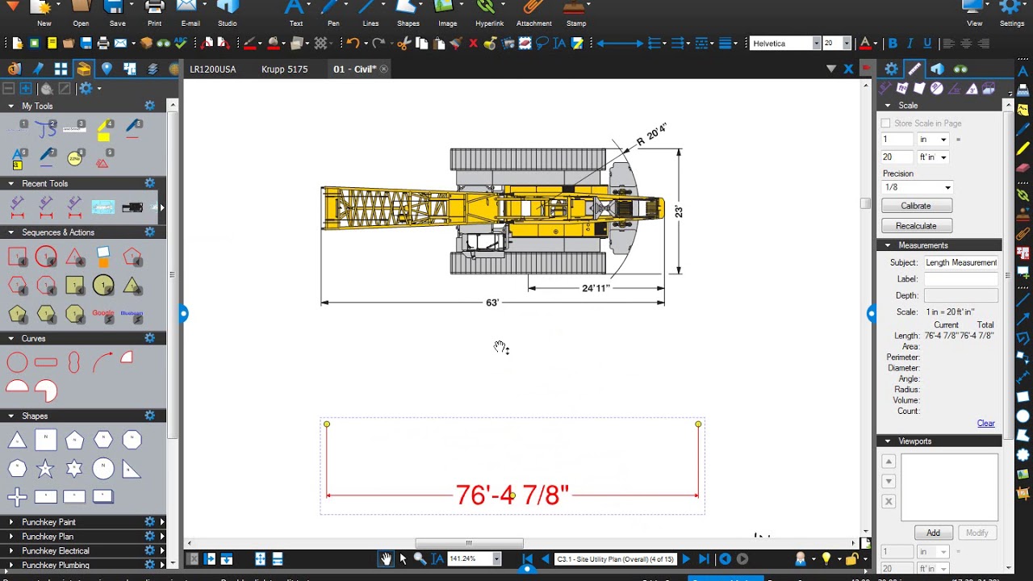Go to first page arrow
This screenshot has height=581, width=1033.
pyautogui.click(x=527, y=558)
